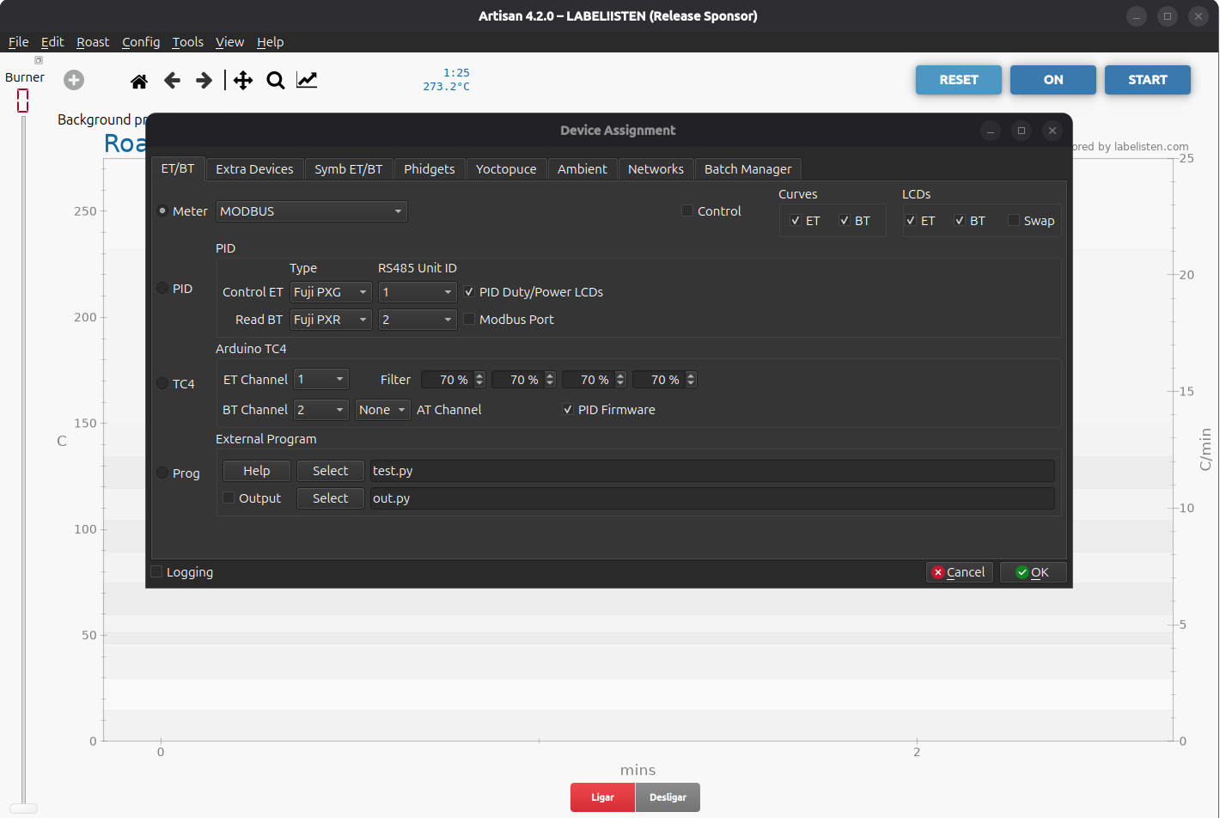This screenshot has width=1220, height=818.
Task: Enable the Logging checkbox
Action: click(156, 571)
